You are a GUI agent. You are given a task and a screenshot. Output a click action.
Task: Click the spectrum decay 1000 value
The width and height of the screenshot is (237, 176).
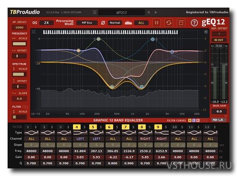[19, 28]
